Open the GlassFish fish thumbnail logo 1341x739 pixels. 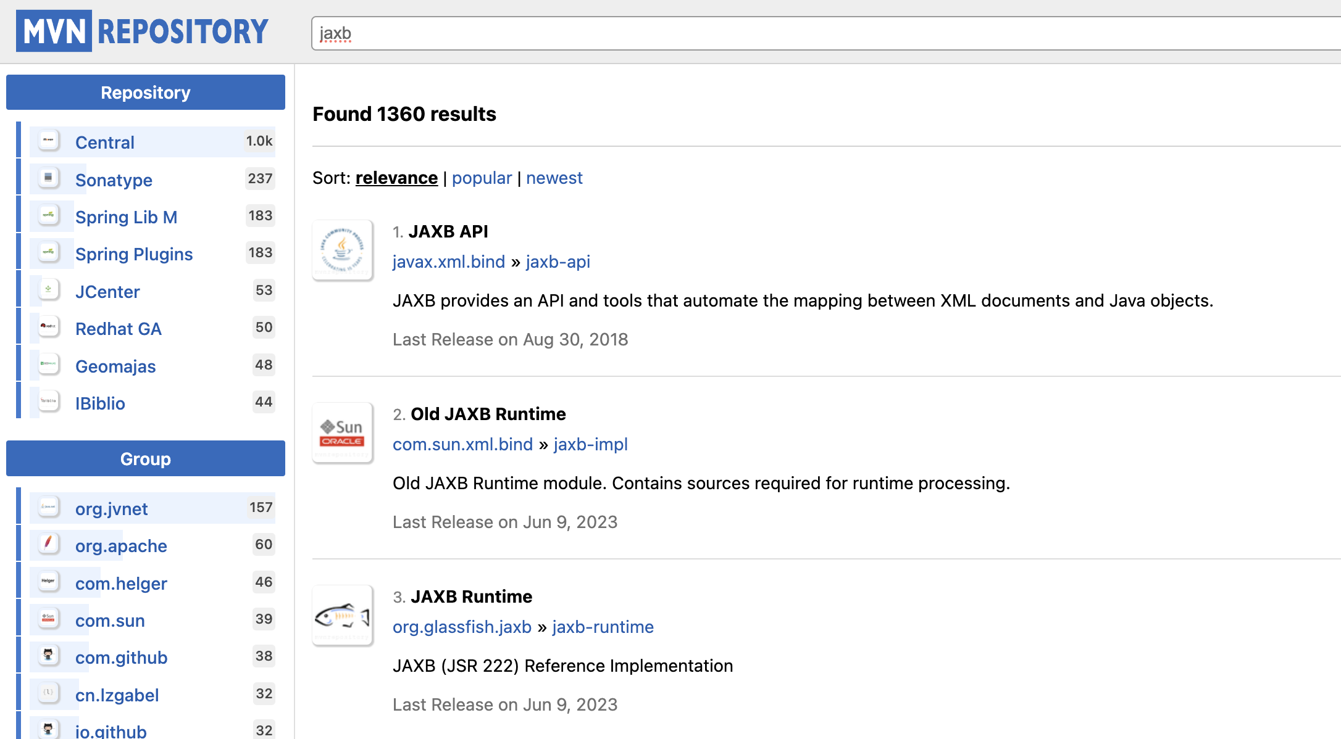(x=343, y=615)
